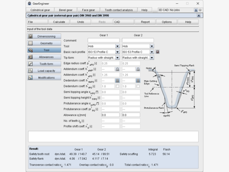Viewport: 229px width, 172px height.
Task: Go to the Tooth form section
Action: (44, 64)
